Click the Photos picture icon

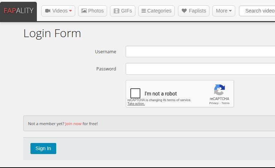pos(84,11)
